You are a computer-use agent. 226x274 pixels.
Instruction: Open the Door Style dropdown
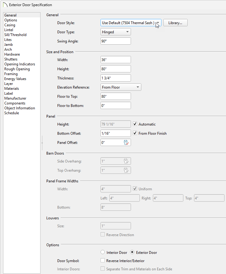pos(131,23)
